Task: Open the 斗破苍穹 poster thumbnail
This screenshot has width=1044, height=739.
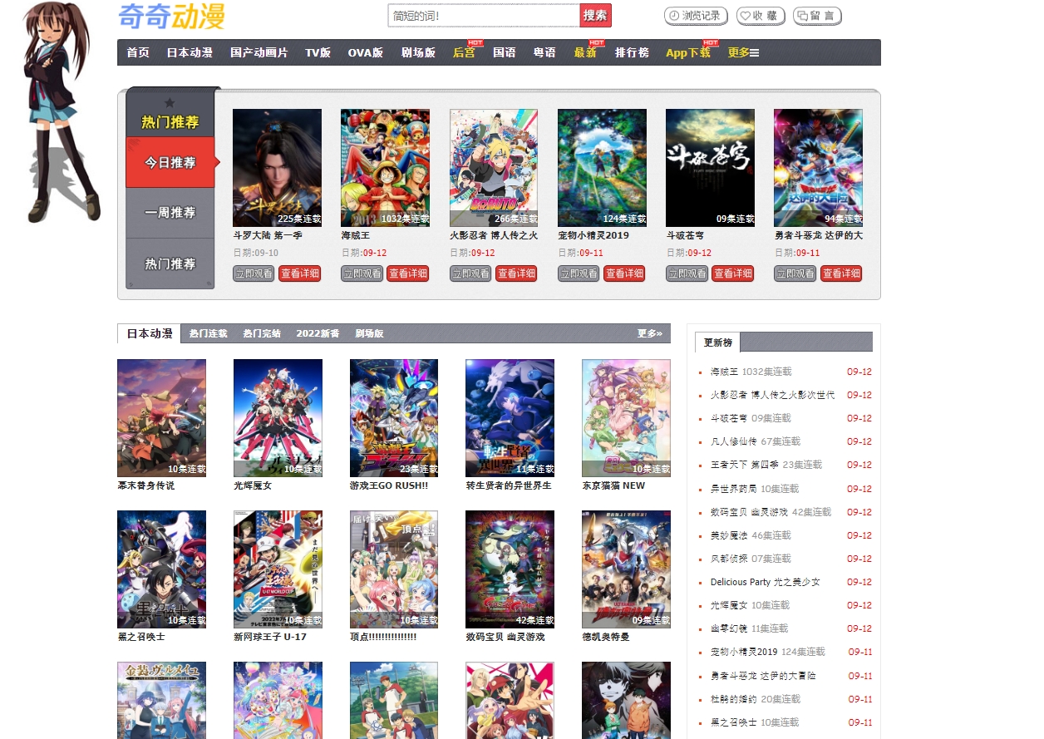Action: pos(710,167)
